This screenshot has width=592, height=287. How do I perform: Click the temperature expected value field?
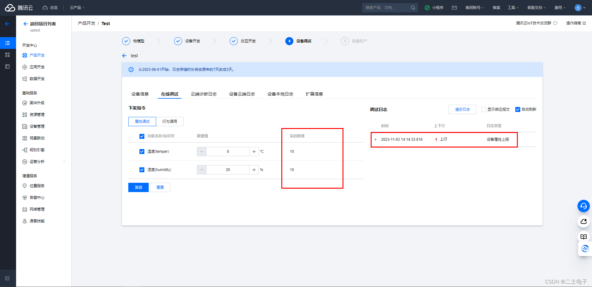pyautogui.click(x=228, y=152)
